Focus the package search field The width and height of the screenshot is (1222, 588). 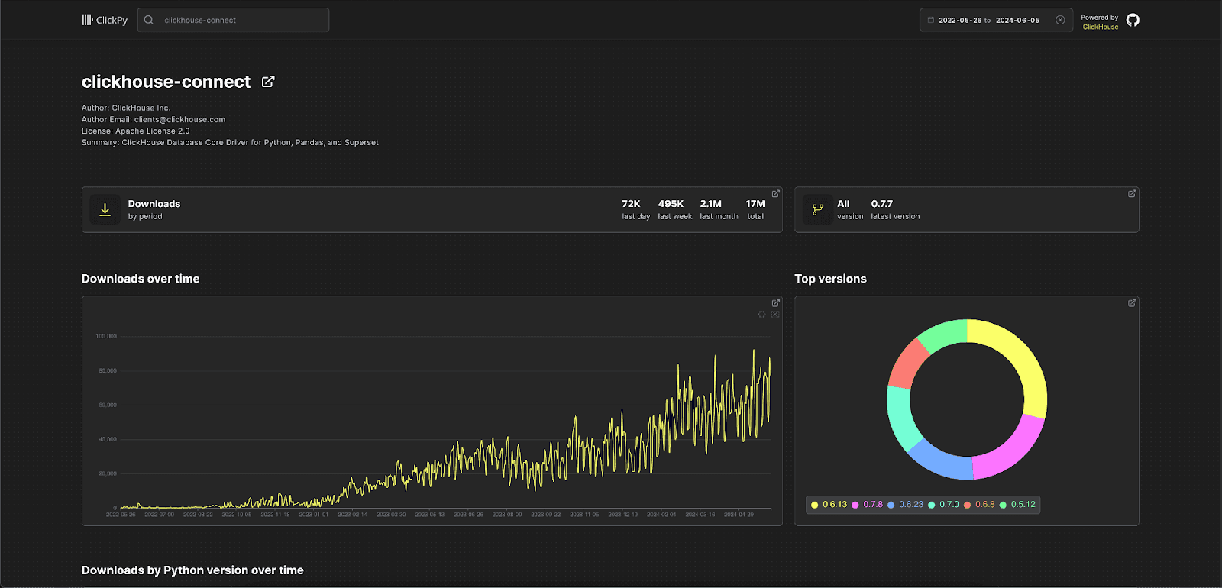[x=233, y=20]
